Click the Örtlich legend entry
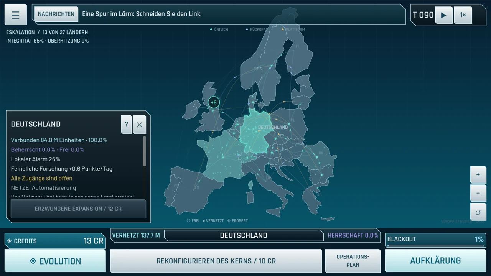Viewport: 491px width, 276px height. 219,30
